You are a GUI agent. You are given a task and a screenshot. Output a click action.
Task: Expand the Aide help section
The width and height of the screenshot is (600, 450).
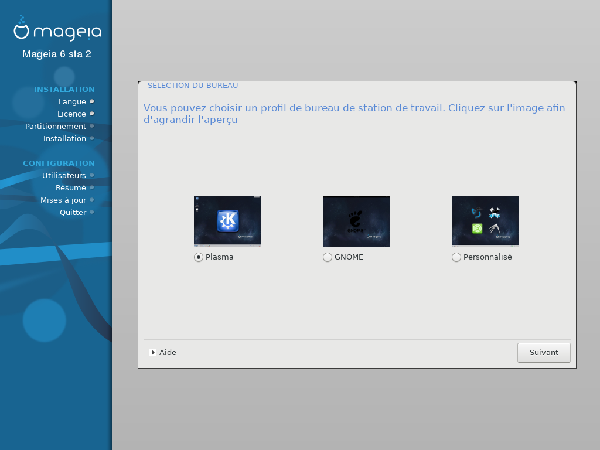[x=163, y=352]
